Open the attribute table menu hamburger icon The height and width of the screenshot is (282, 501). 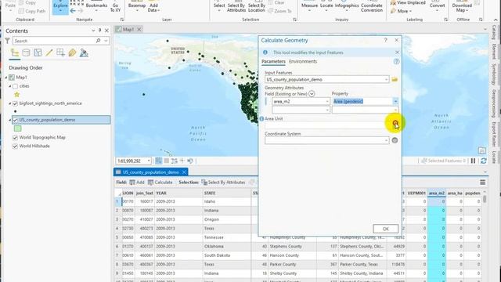(482, 183)
